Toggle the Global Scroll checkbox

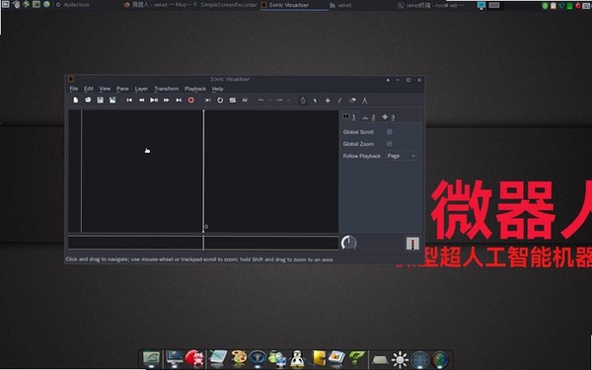coord(390,131)
